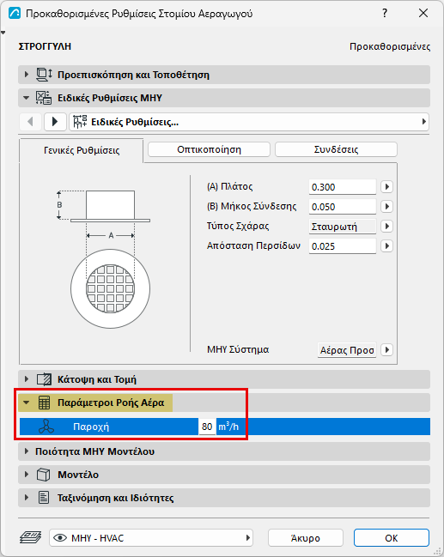This screenshot has height=557, width=444.
Task: Click the Απόσταση Περσίδων 0.025 input field
Action: click(343, 245)
